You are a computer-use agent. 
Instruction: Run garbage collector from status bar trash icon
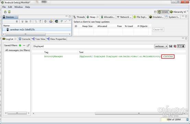coord(187,120)
